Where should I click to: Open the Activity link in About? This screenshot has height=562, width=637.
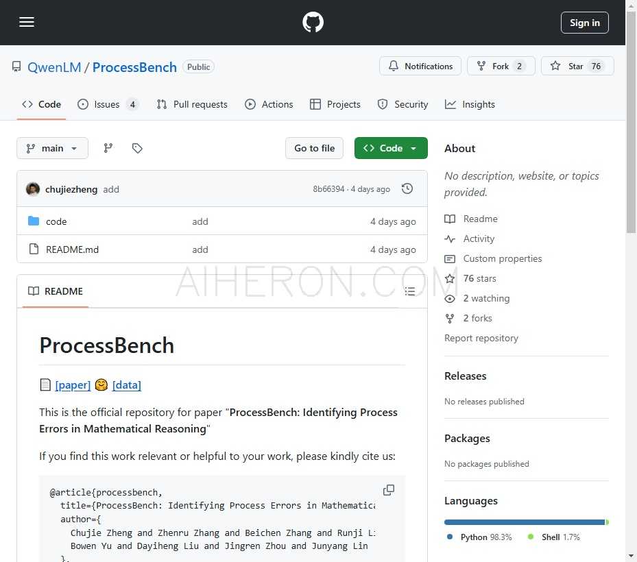[479, 239]
